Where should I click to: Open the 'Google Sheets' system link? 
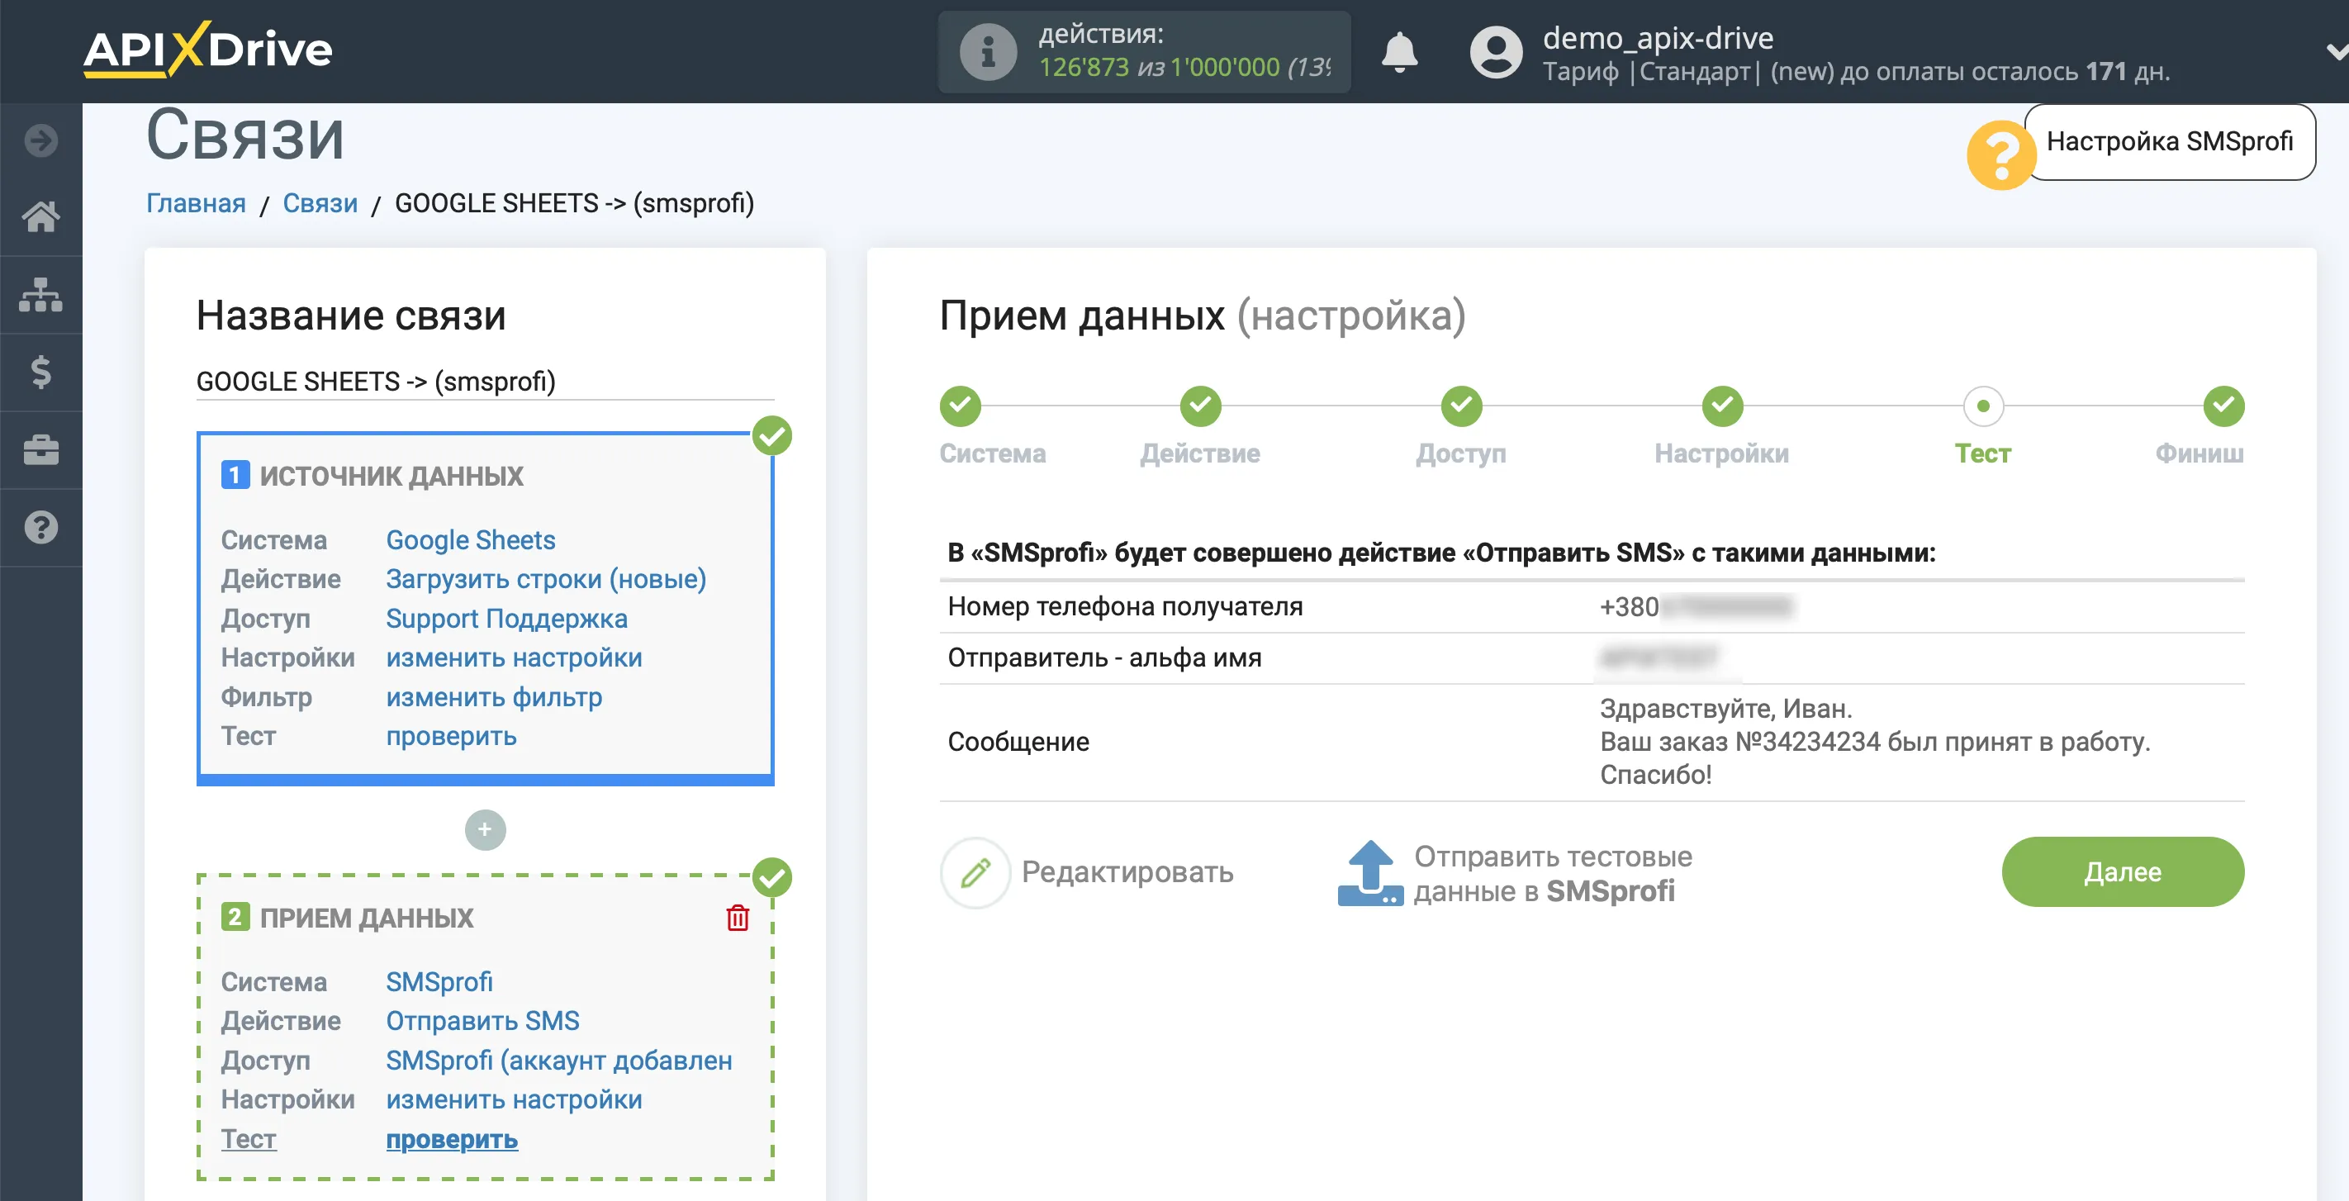coord(471,540)
